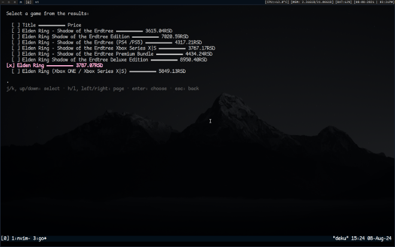Image resolution: width=395 pixels, height=247 pixels.
Task: Click the tmux date 08-Aug-24
Action: tap(379, 239)
